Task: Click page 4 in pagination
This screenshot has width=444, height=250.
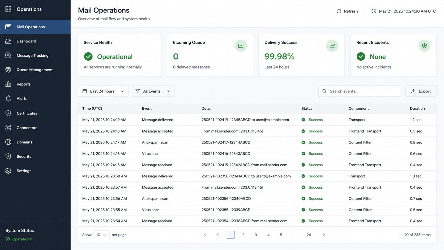Action: 268,235
